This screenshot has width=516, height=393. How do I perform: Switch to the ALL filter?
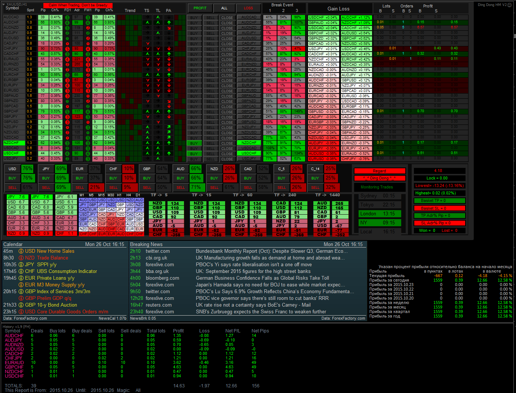tap(224, 8)
